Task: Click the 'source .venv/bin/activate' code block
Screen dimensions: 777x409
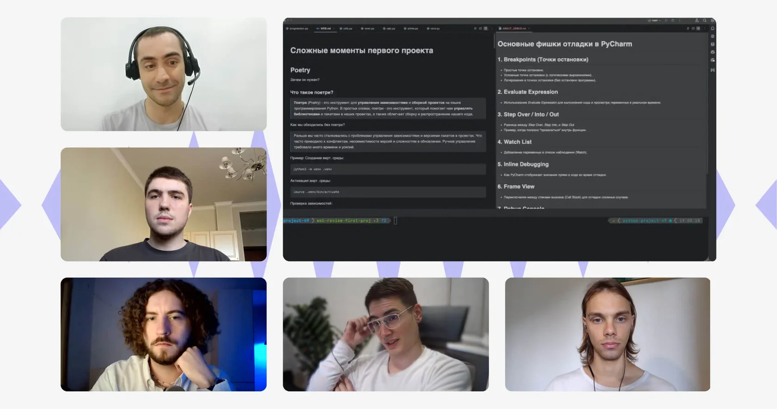Action: coord(388,192)
